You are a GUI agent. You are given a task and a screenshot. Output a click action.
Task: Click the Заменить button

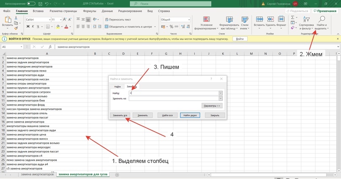143,115
